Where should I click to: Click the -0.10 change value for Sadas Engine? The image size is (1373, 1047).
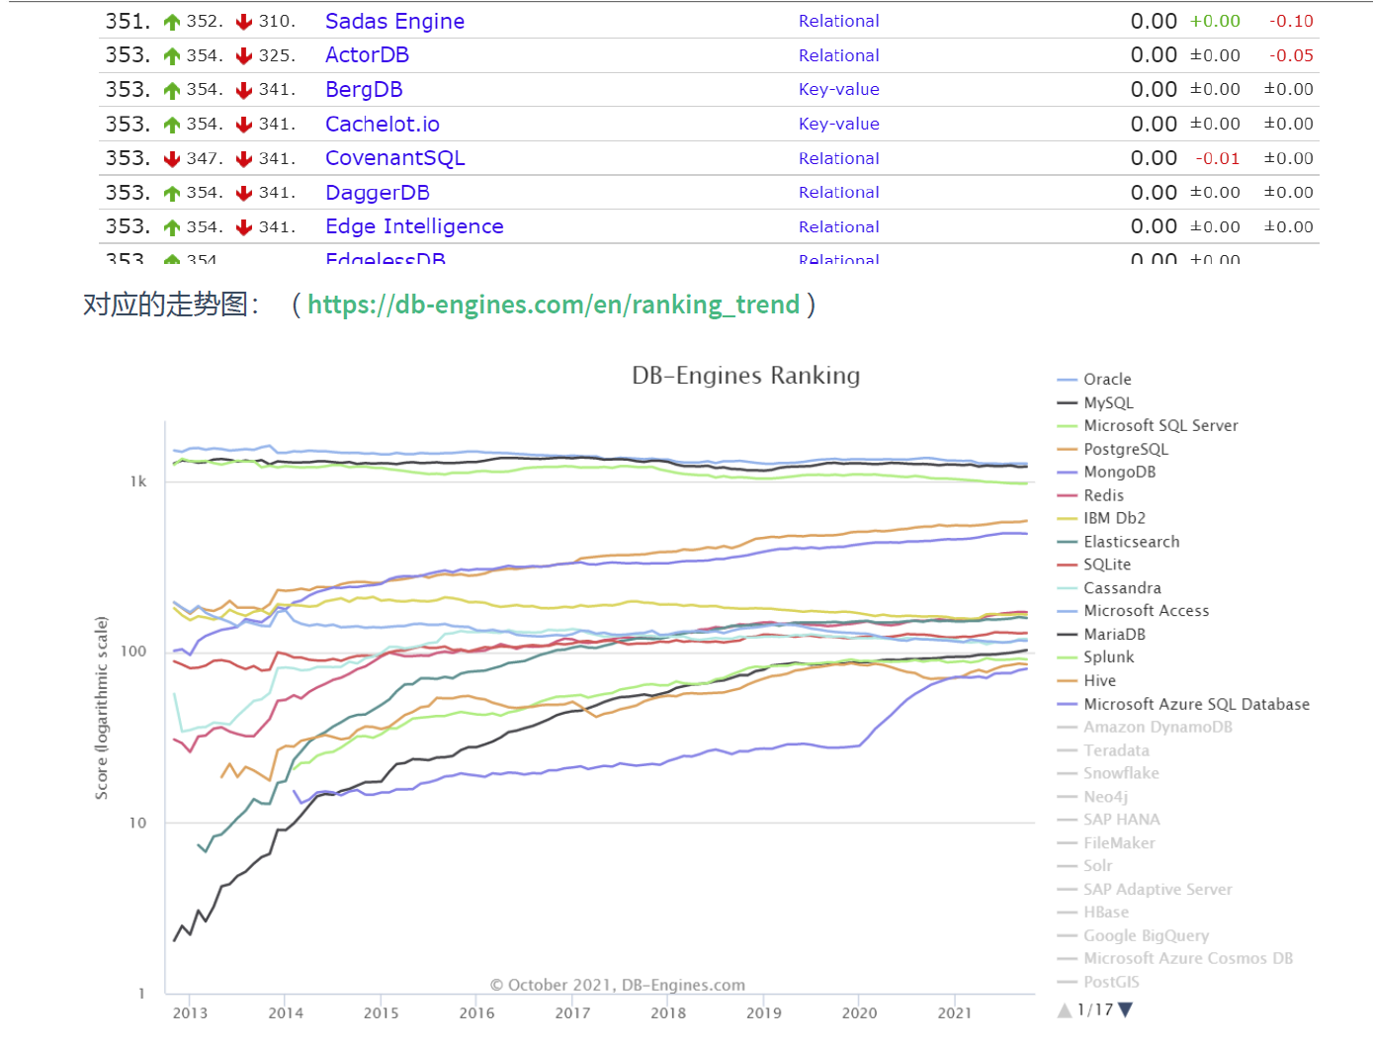point(1291,21)
